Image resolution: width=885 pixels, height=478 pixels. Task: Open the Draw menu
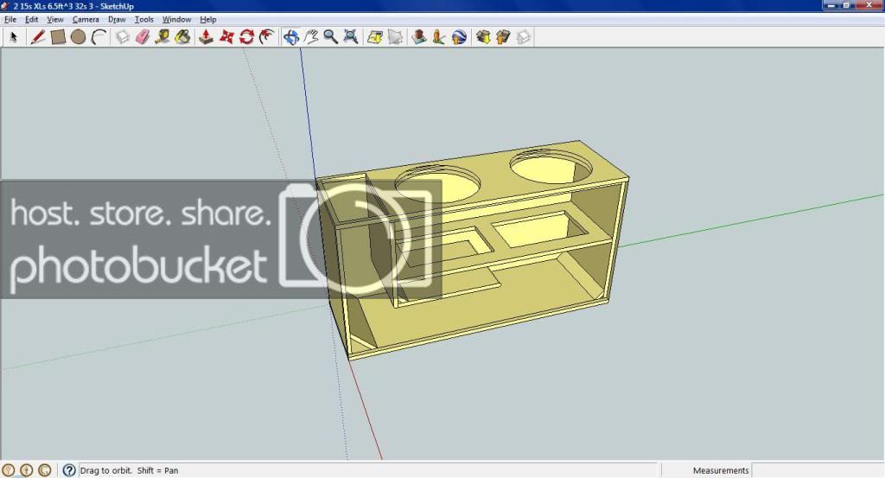click(x=117, y=19)
